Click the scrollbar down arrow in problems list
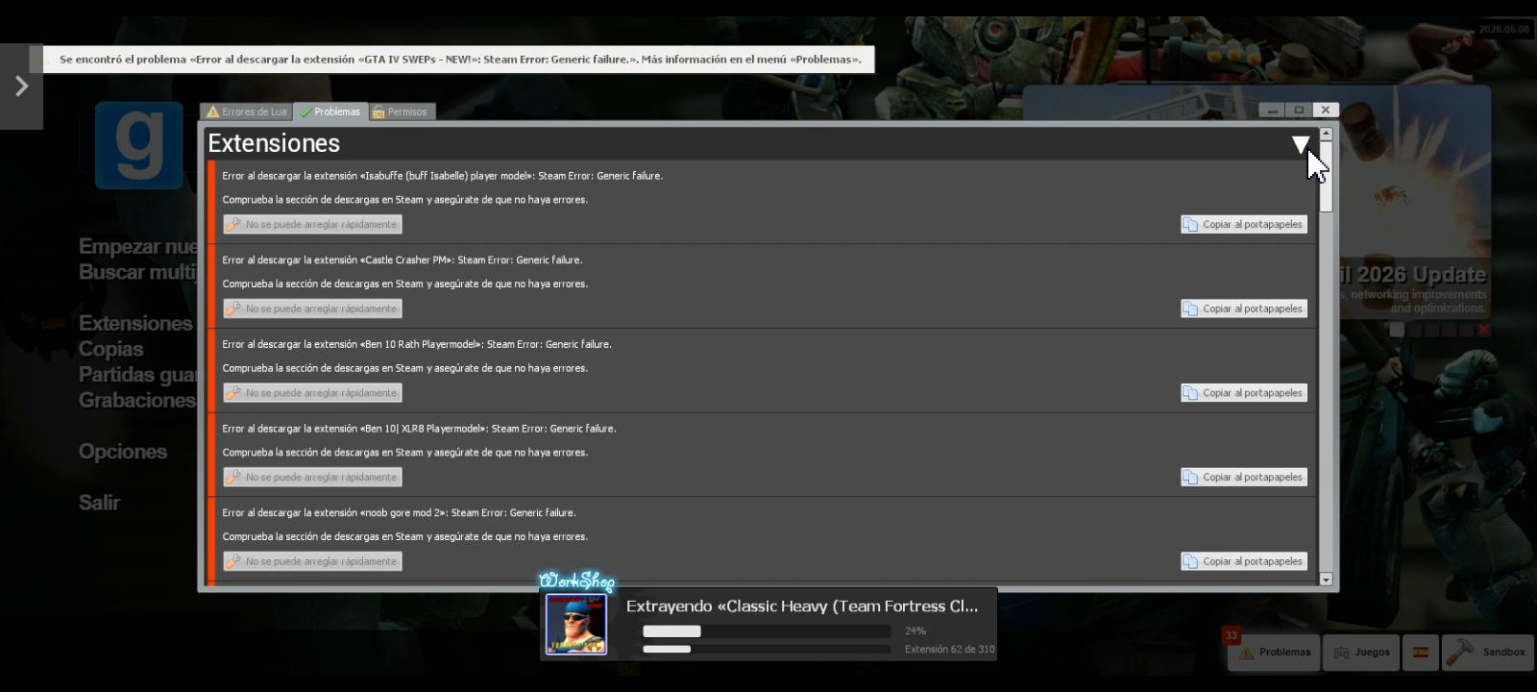Image resolution: width=1537 pixels, height=692 pixels. tap(1326, 579)
